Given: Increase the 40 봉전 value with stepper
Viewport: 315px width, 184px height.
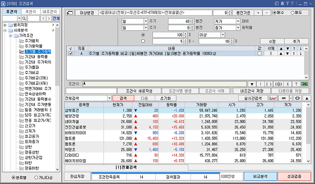Looking at the screenshot, I should tap(192, 20).
